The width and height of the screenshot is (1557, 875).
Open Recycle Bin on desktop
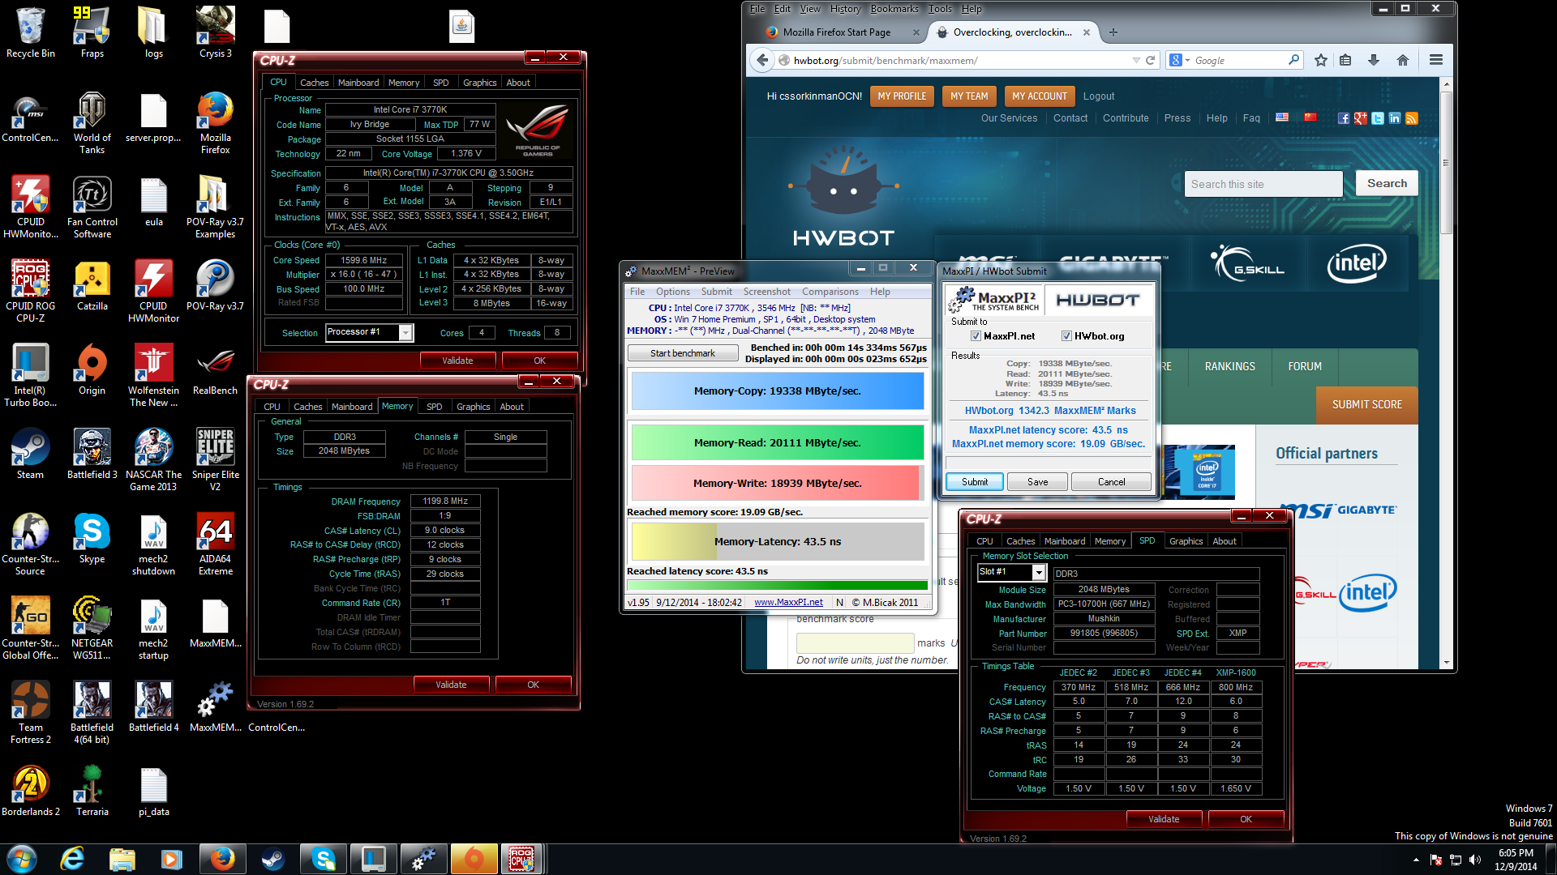30,32
